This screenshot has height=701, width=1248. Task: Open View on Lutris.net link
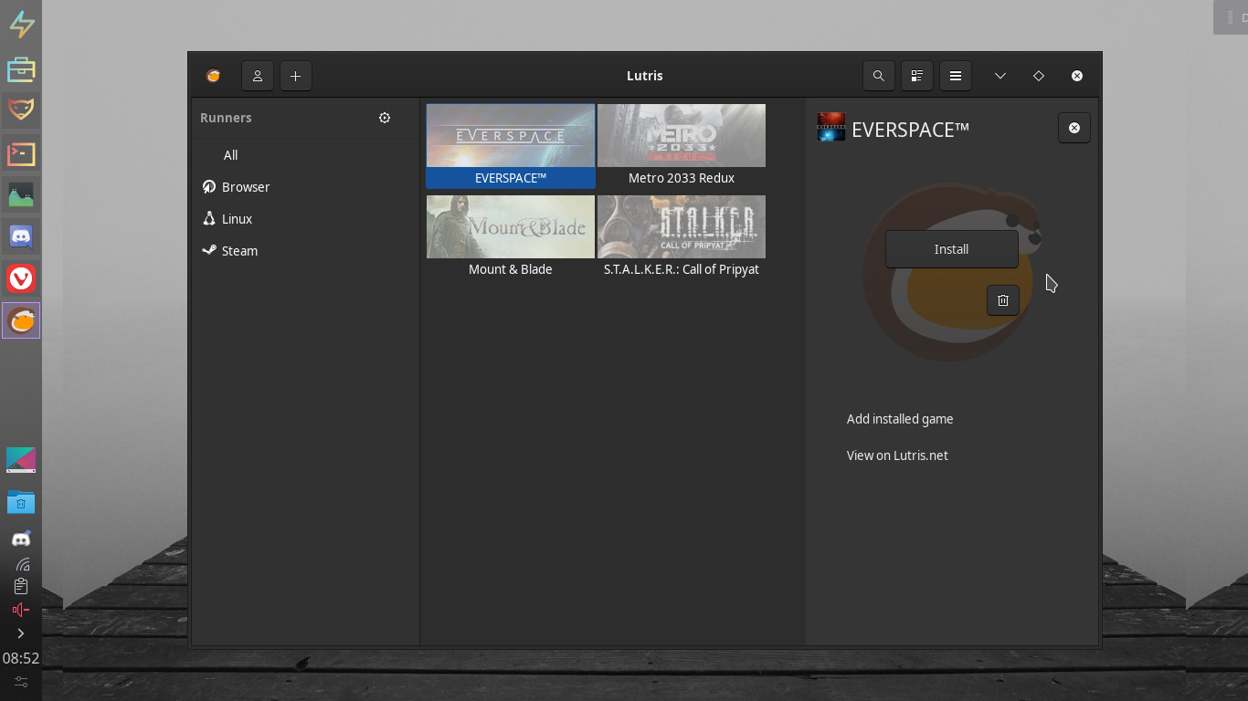point(897,455)
